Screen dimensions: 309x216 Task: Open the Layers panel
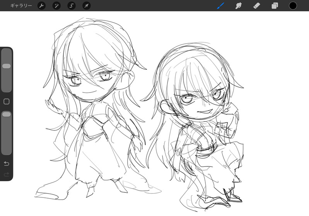click(275, 6)
